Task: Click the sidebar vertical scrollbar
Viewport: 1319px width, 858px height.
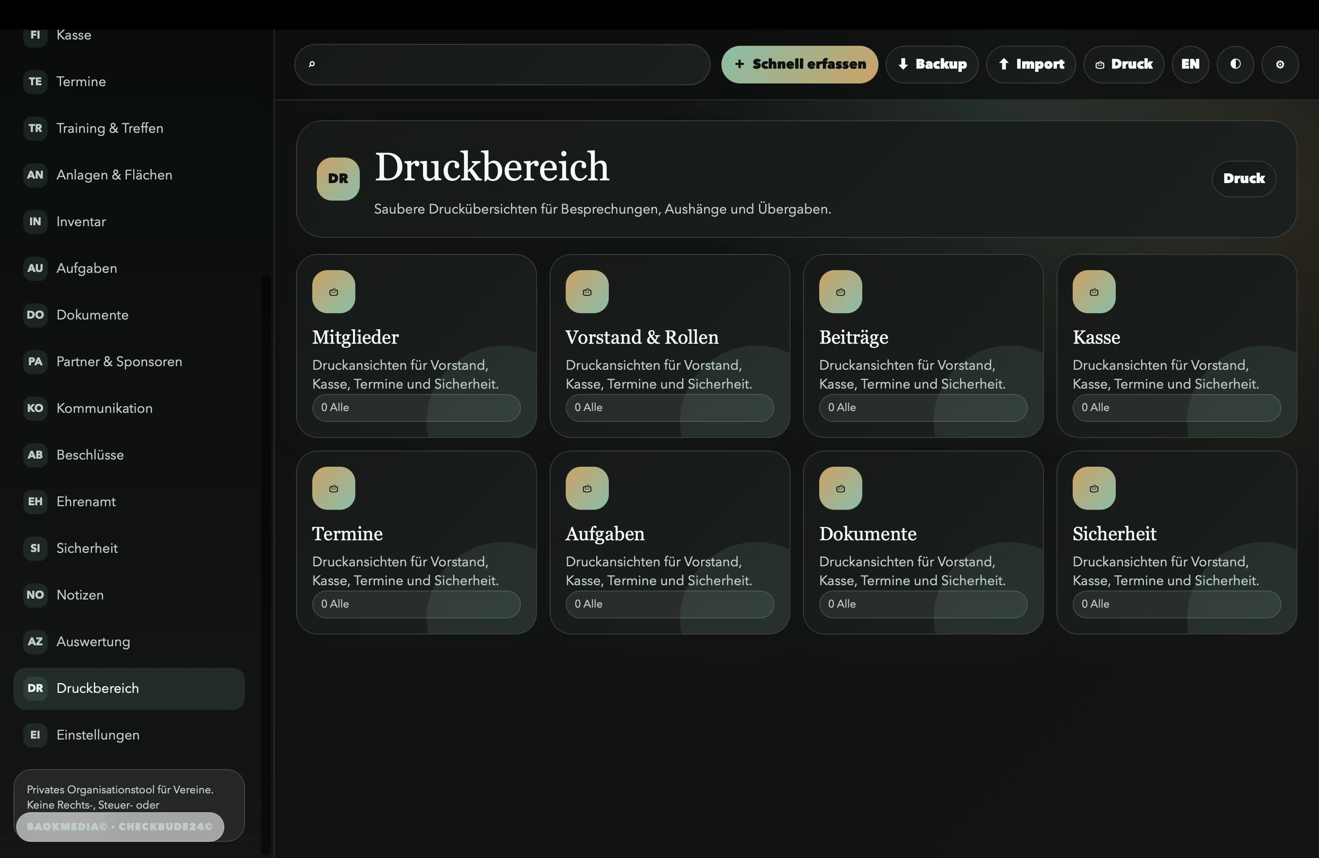Action: point(266,564)
